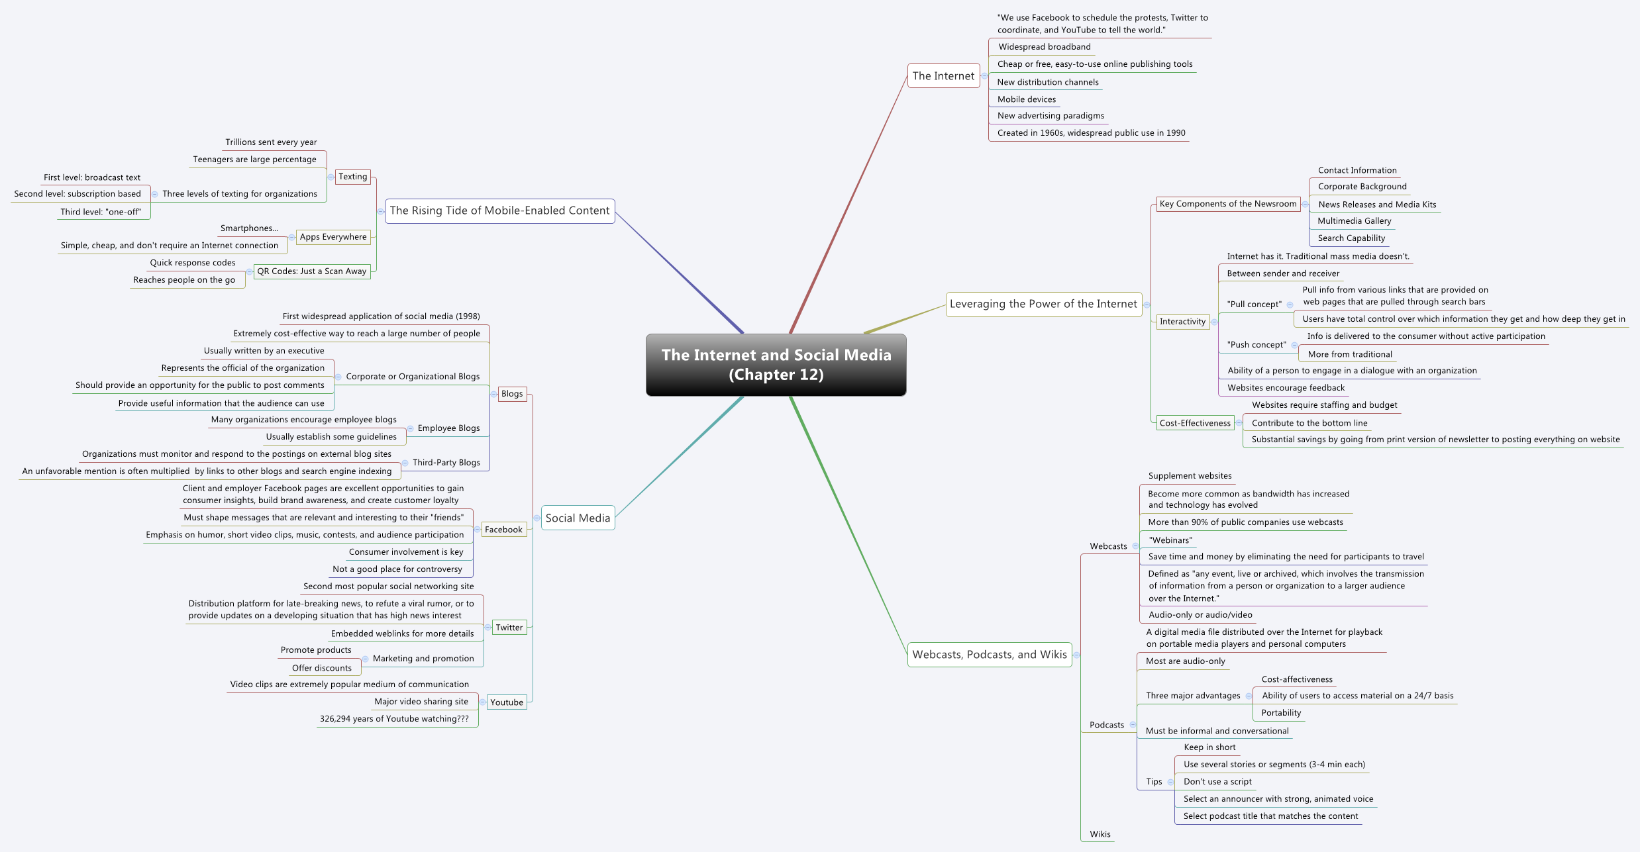Collapse Social Media branch circle

coord(537,518)
